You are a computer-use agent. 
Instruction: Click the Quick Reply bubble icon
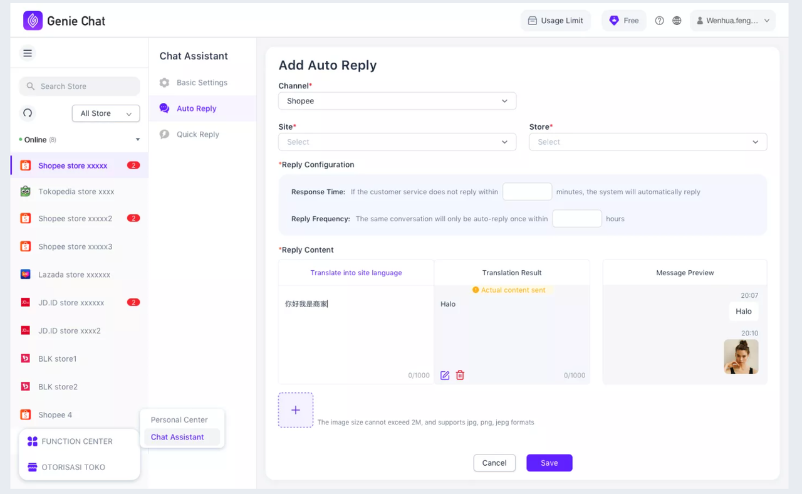(164, 134)
